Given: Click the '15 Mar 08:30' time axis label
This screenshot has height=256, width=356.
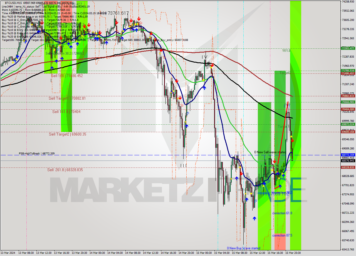Looking at the screenshot, I should coord(240,253).
